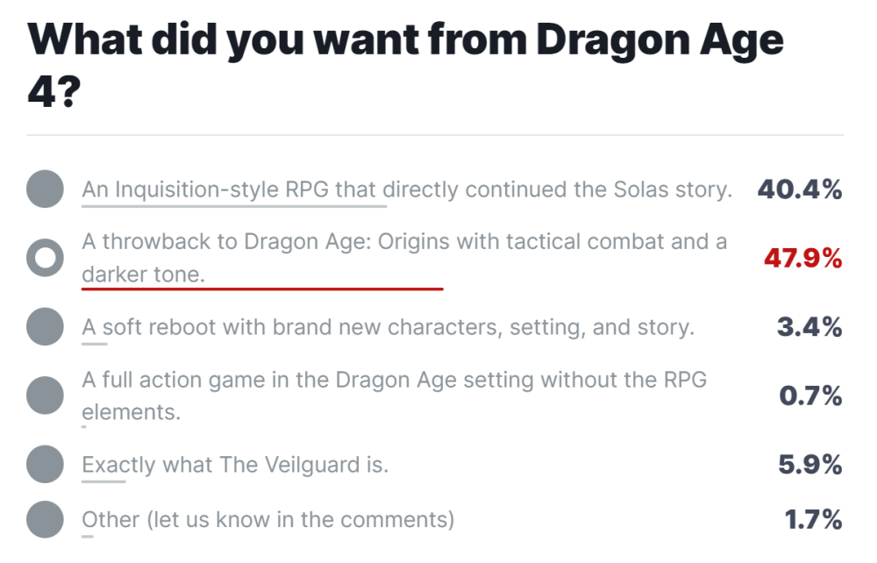Click the 3.4% result value
This screenshot has height=563, width=877.
[809, 328]
